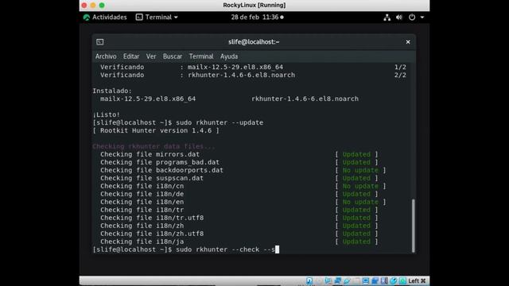Click the Left ⌘ host key indicator
Viewport: 509px width, 286px height.
point(417,280)
